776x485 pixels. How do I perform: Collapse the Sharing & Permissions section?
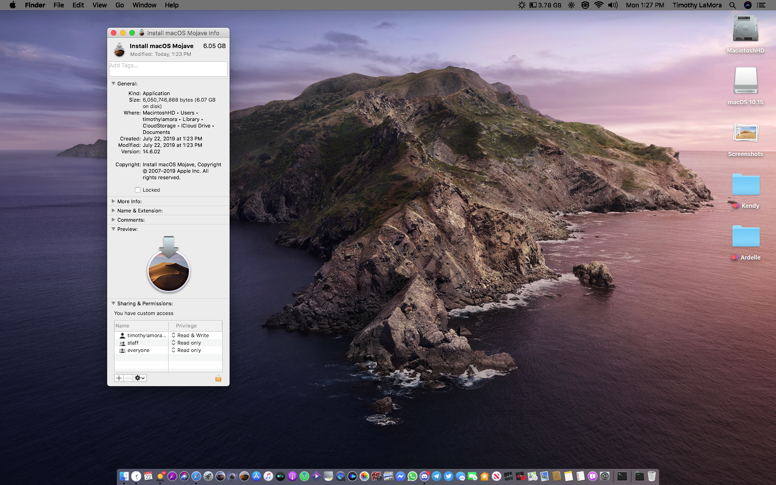point(113,303)
